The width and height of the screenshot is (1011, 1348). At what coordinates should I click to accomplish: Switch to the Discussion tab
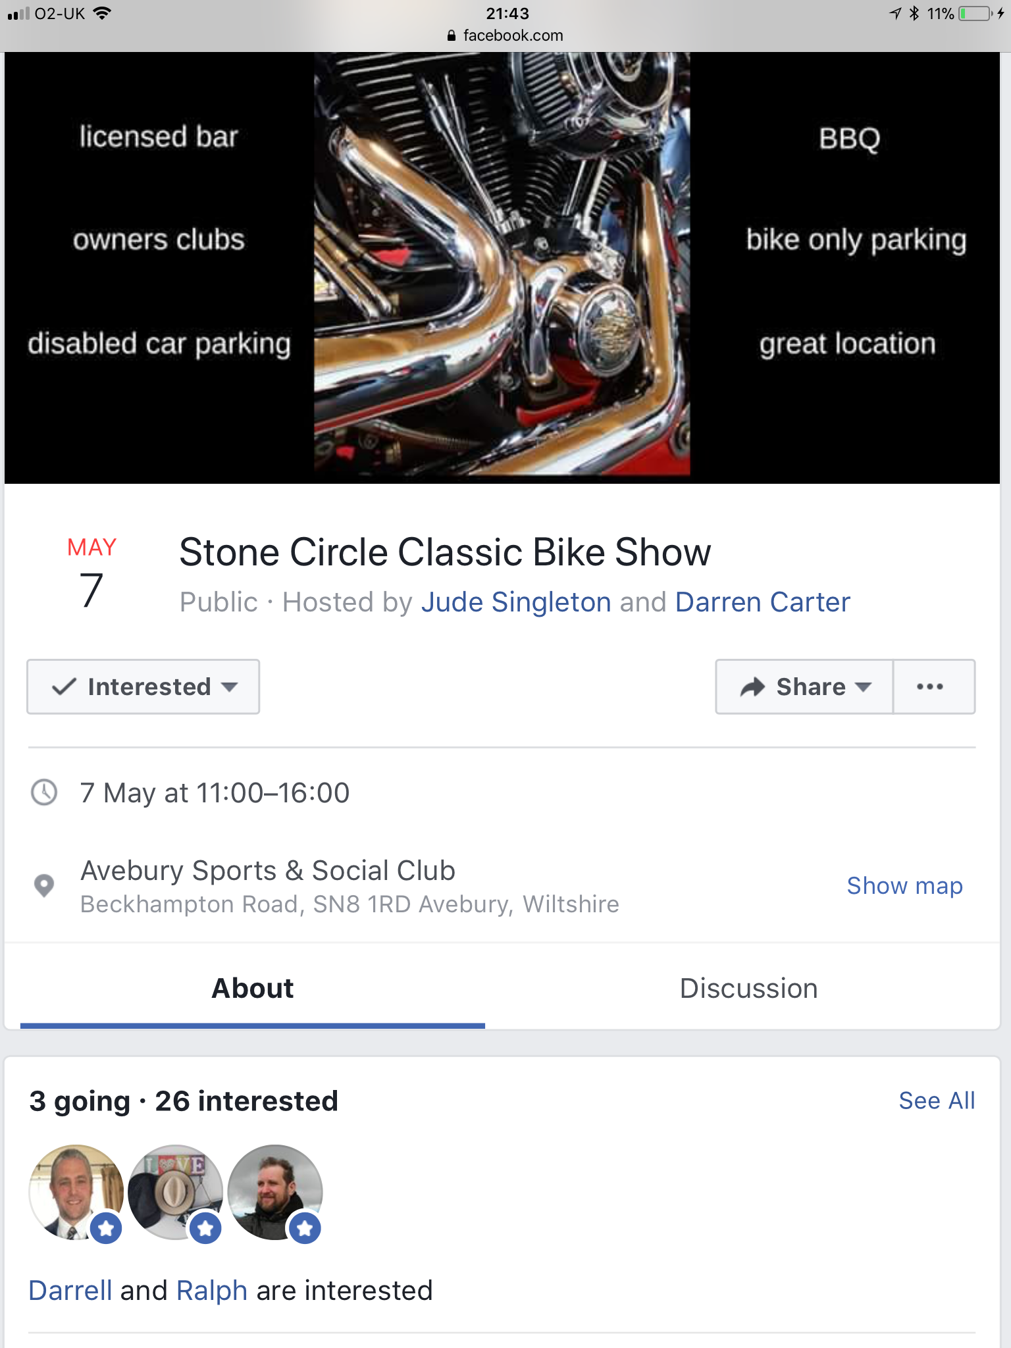(748, 989)
